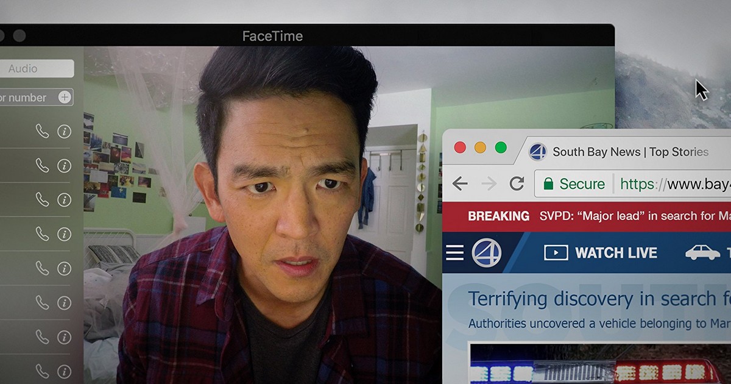Open the hamburger menu on the news site

pyautogui.click(x=455, y=252)
